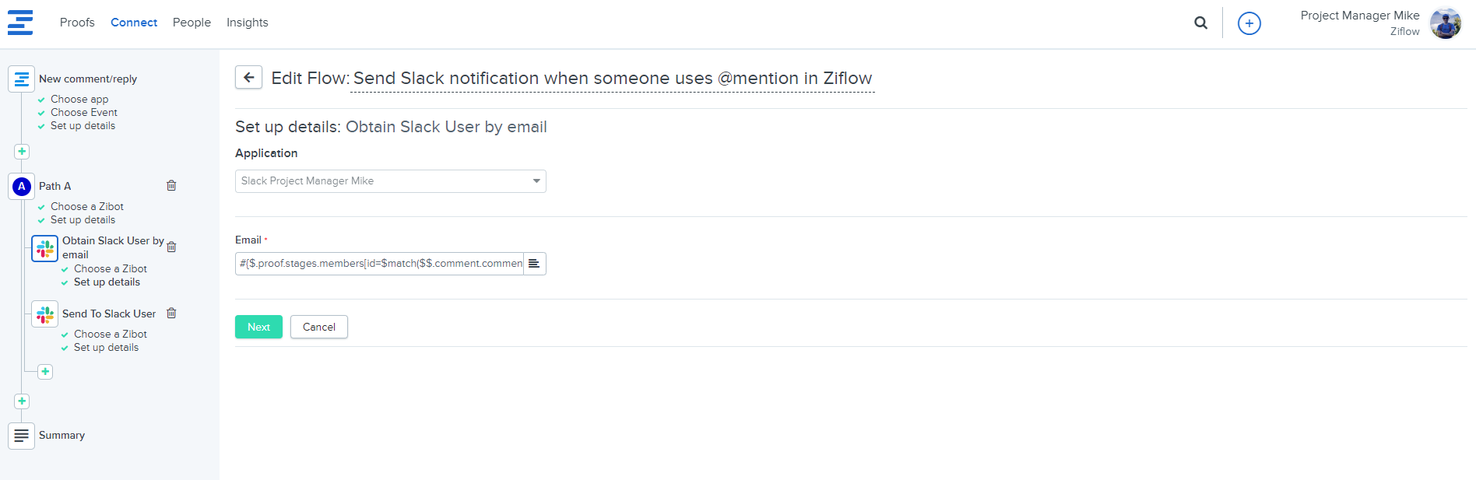
Task: Click the Ziflow logo icon
Action: click(20, 23)
